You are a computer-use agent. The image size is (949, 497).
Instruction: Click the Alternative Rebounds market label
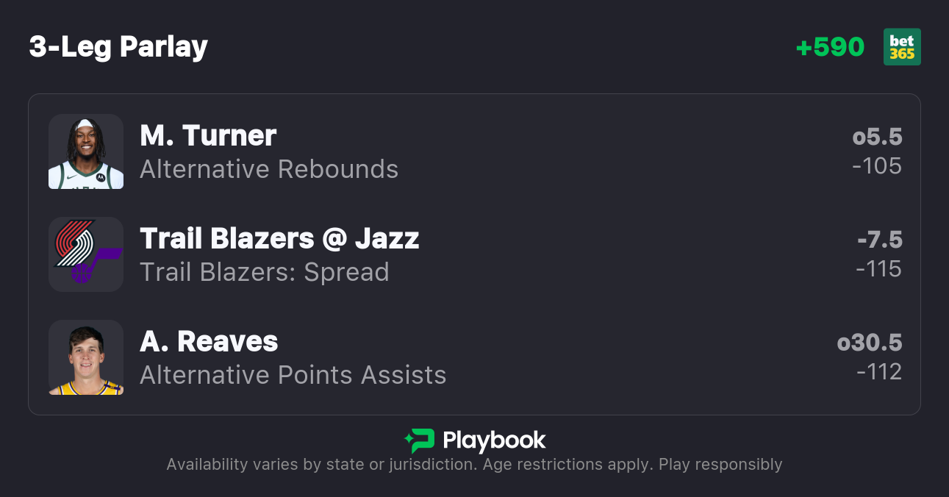pos(269,170)
